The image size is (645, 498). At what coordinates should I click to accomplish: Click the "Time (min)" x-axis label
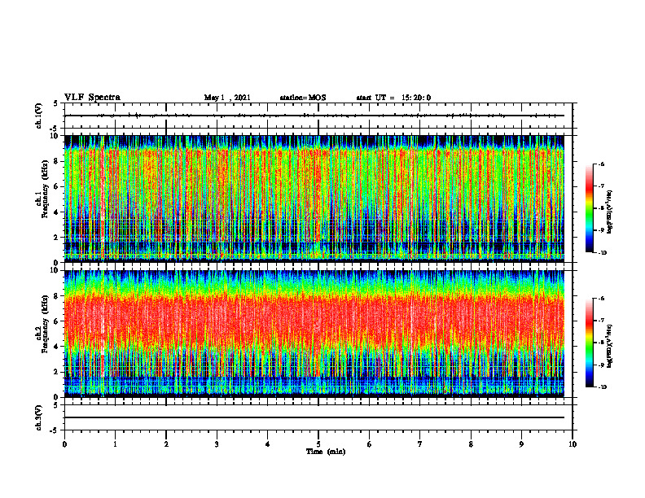326,452
